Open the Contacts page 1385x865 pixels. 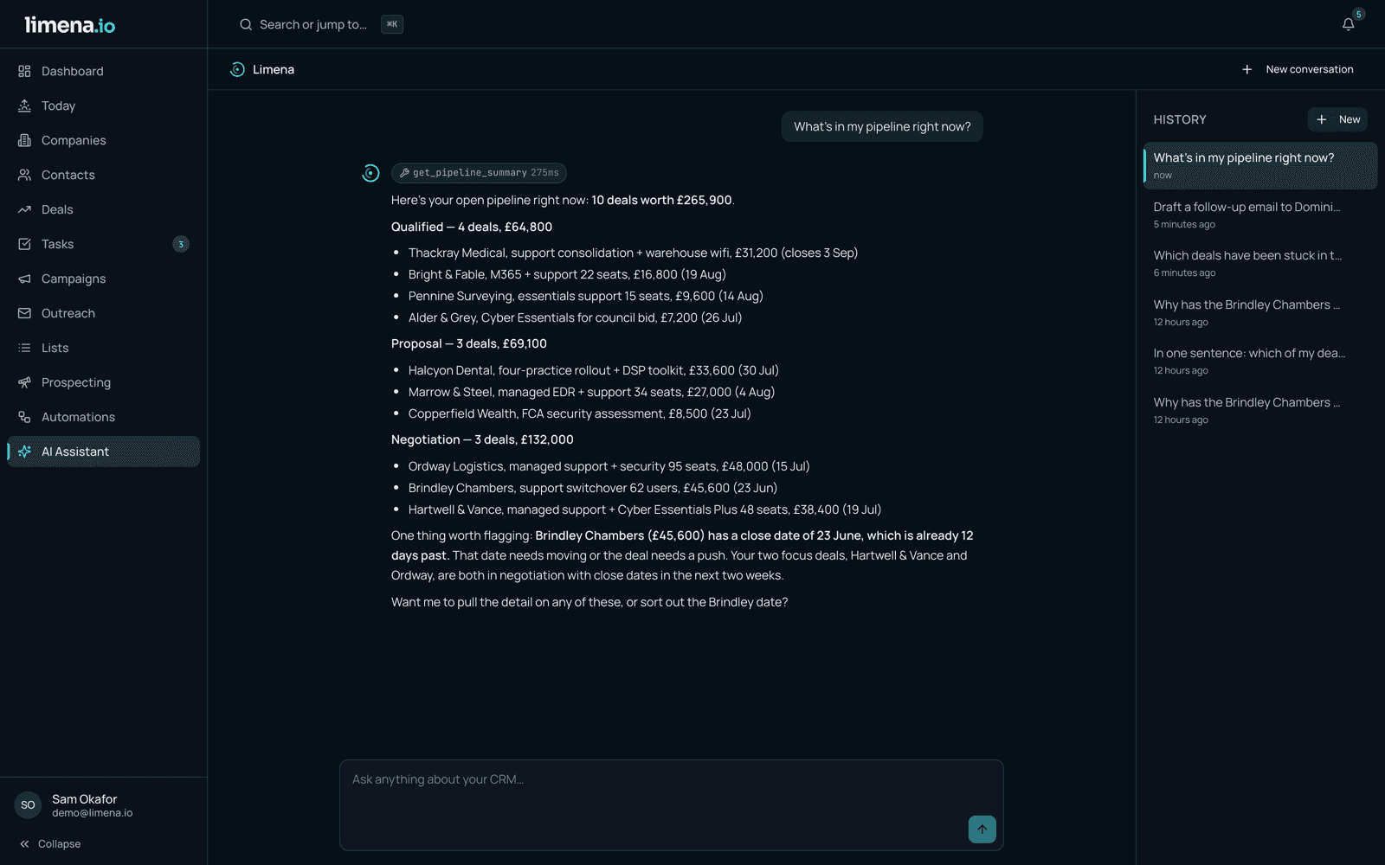click(103, 175)
